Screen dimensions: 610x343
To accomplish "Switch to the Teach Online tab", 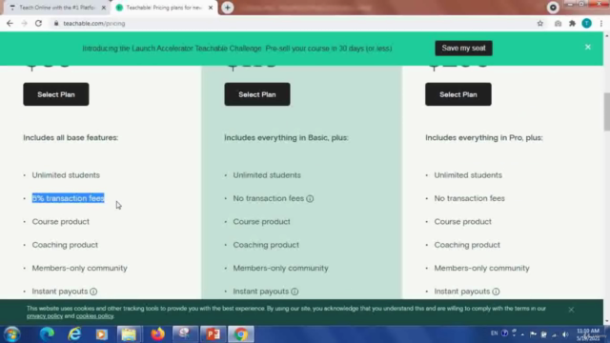I will click(56, 8).
